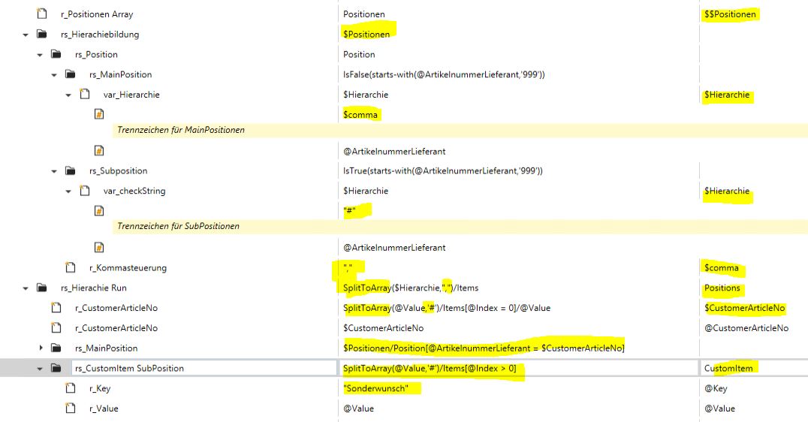Image resolution: width=808 pixels, height=422 pixels.
Task: Click the page icon of var_Hierarchie
Action: 85,95
